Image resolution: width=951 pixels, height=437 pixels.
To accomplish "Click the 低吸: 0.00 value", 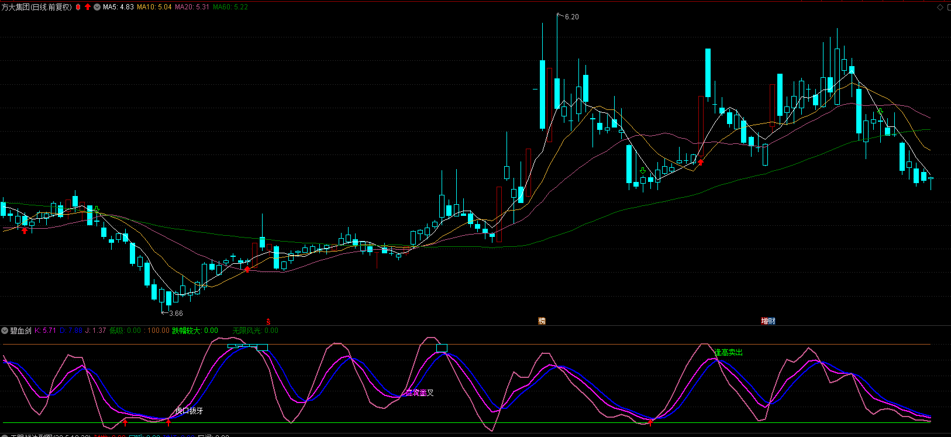I will [x=125, y=331].
